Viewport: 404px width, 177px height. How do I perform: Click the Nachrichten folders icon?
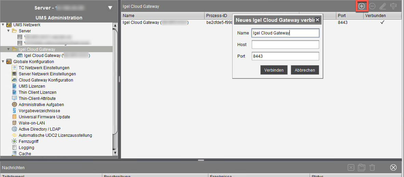coord(362,168)
